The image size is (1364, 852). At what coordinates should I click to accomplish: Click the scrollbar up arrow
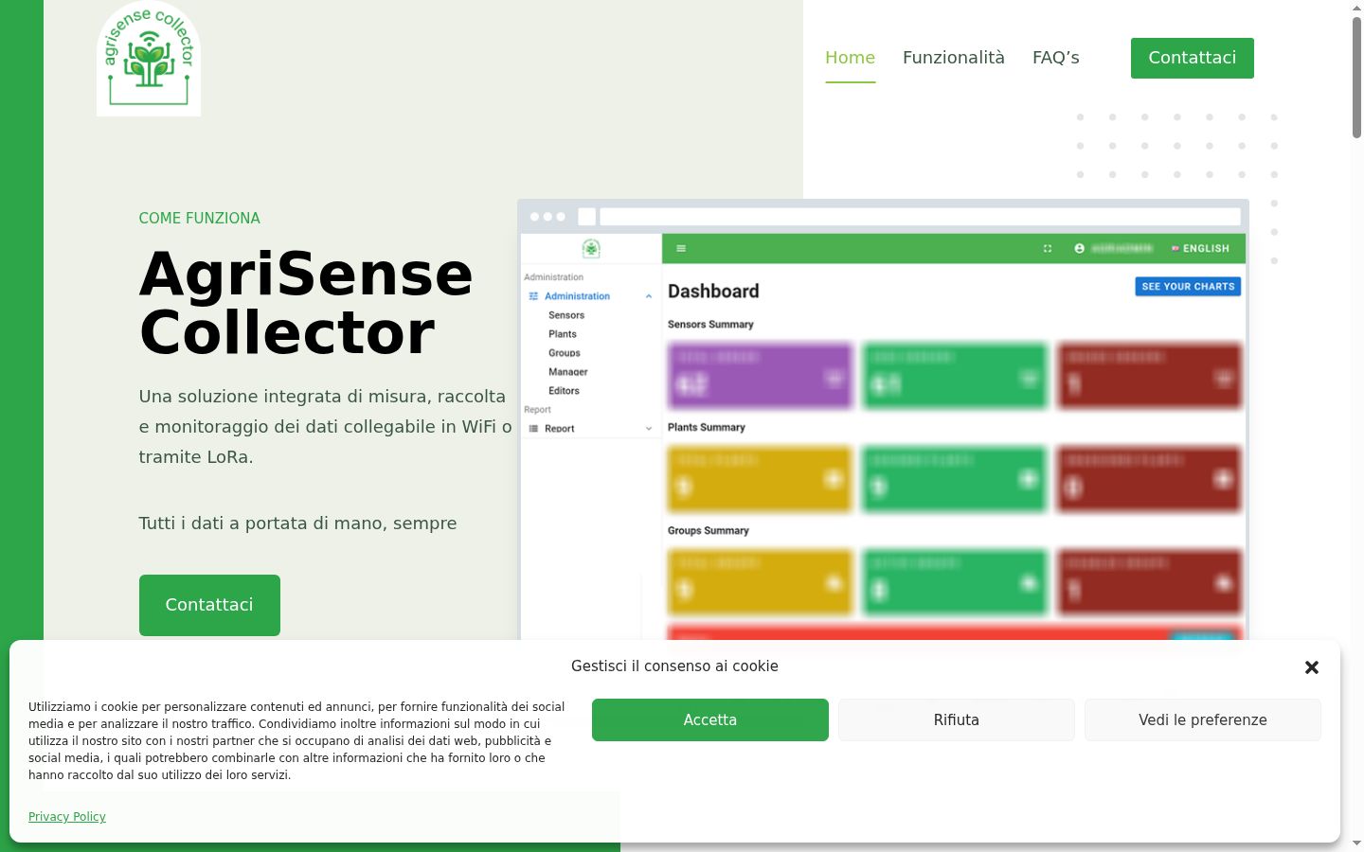pos(1356,8)
